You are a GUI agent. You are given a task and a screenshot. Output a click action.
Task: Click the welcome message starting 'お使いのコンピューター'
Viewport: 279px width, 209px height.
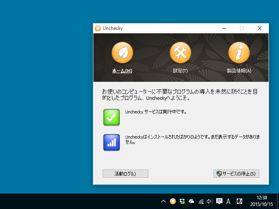click(x=180, y=95)
